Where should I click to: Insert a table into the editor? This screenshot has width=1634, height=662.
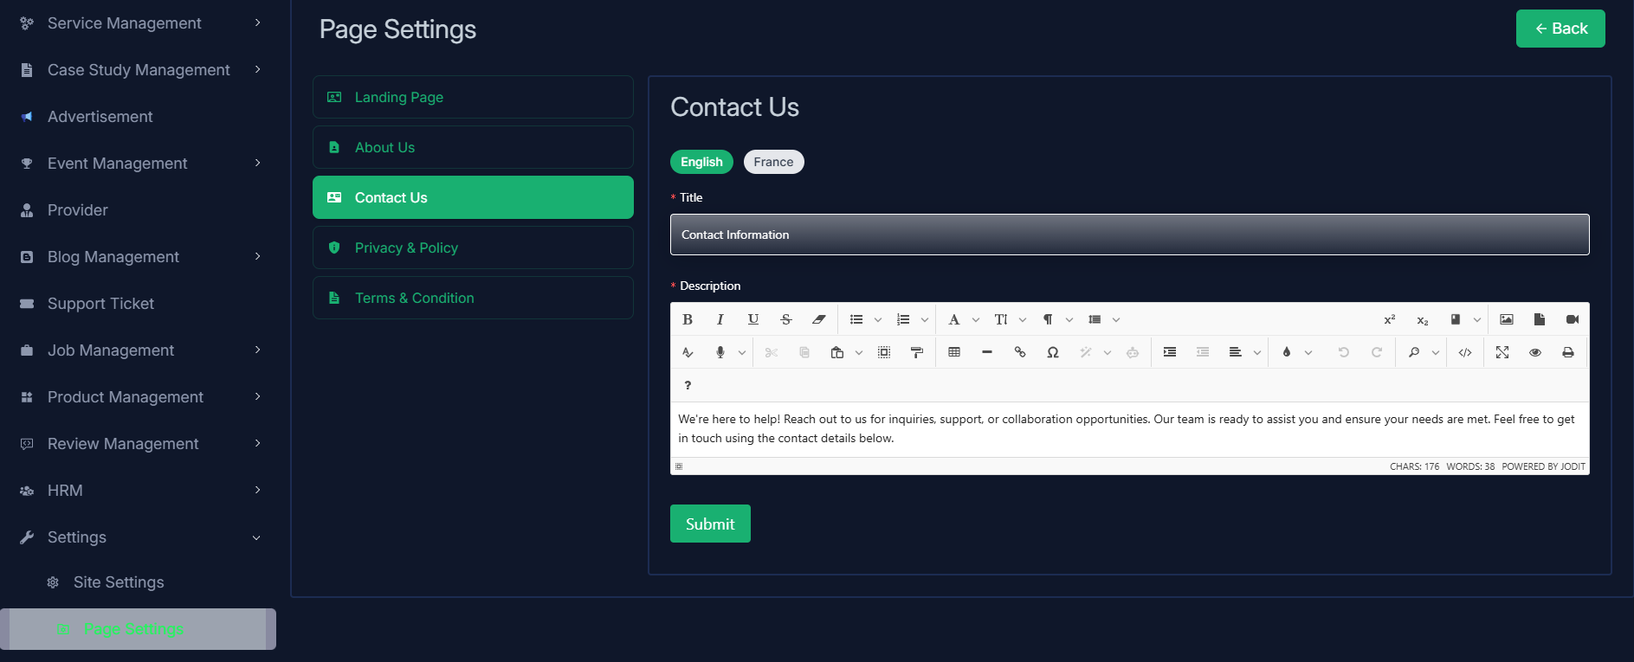[x=954, y=352]
